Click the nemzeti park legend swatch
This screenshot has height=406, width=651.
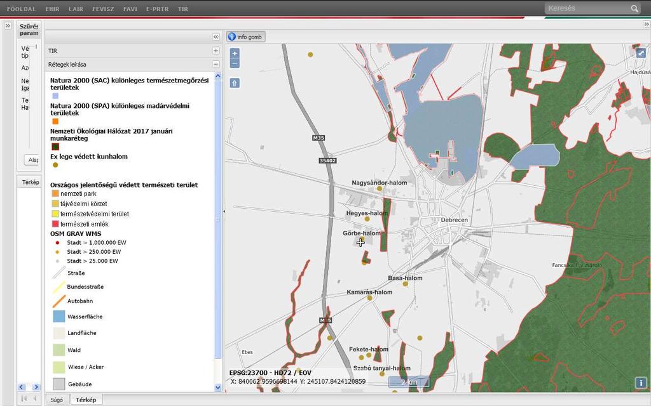pyautogui.click(x=55, y=193)
